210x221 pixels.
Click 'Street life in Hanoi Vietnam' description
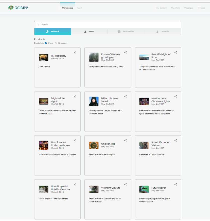[x=152, y=155]
